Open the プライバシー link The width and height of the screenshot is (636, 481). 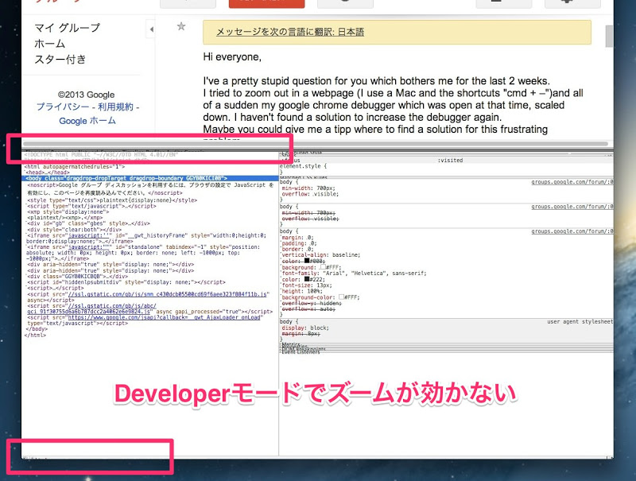click(63, 107)
